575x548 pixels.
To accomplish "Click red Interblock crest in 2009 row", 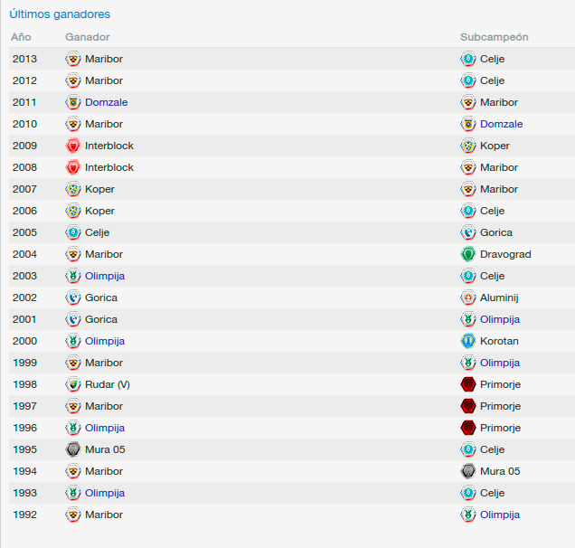I will tap(73, 146).
